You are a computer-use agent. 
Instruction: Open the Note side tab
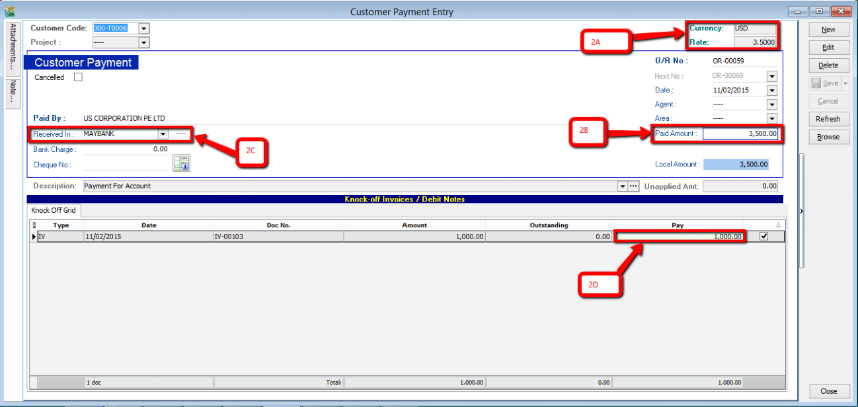[13, 94]
